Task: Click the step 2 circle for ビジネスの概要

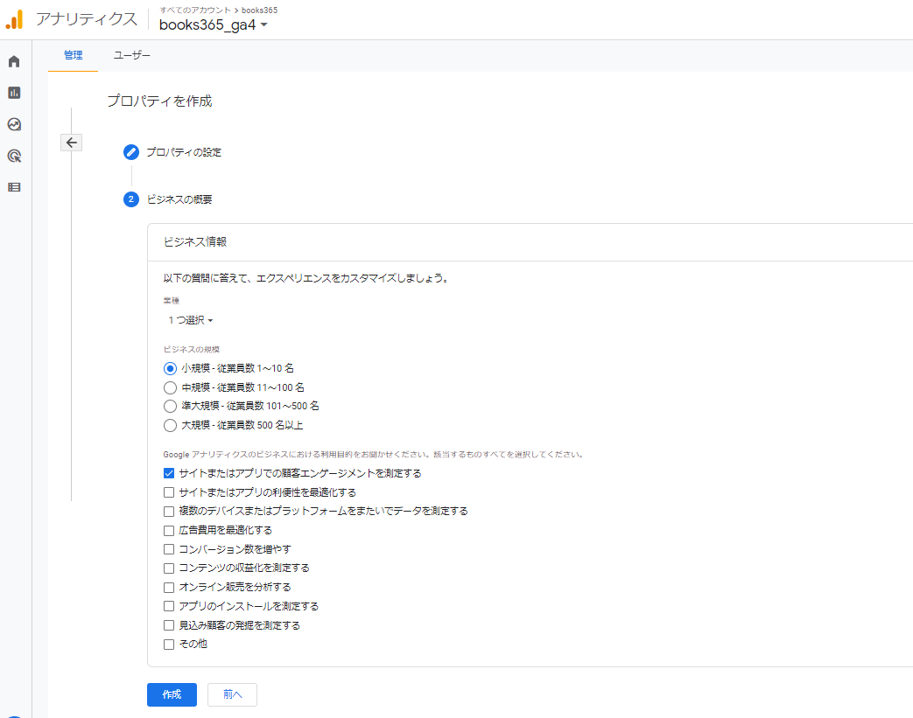Action: pos(130,199)
